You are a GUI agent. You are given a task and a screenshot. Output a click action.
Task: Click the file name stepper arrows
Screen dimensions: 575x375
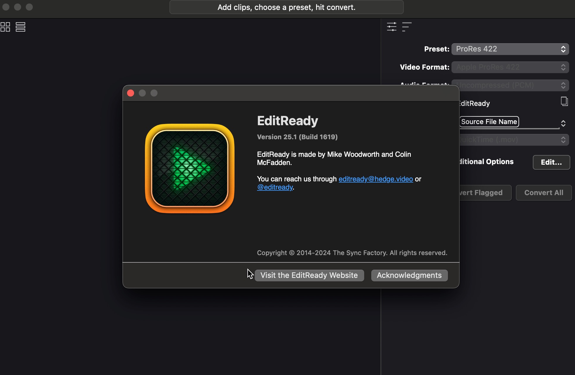pyautogui.click(x=563, y=123)
